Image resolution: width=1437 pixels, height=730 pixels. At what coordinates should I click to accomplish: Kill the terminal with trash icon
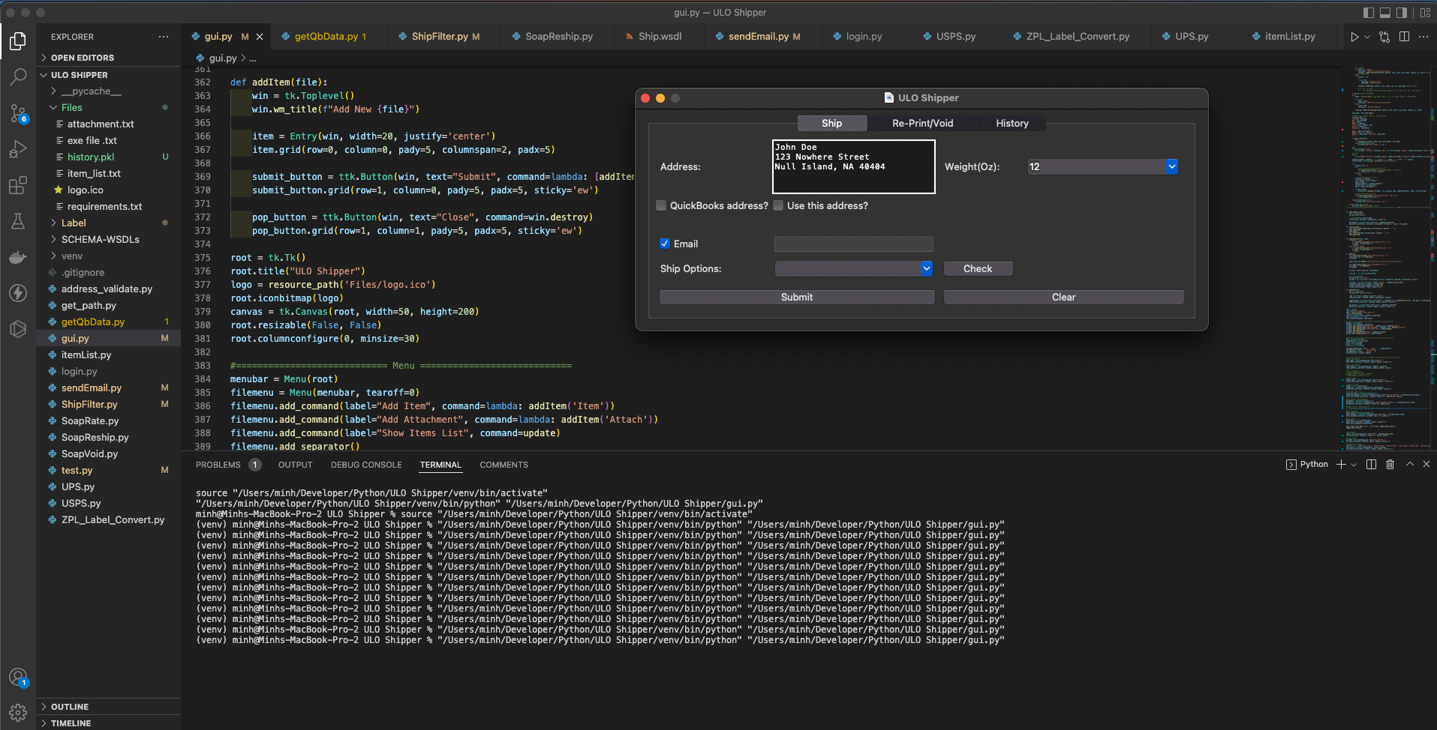[1390, 465]
